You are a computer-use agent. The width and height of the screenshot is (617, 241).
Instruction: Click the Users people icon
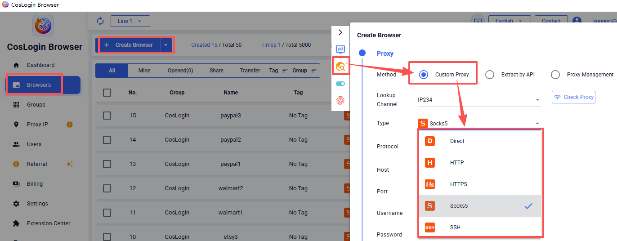[16, 144]
